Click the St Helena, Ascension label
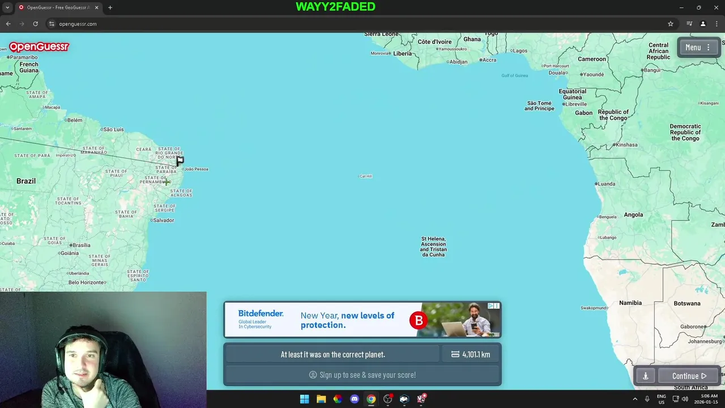 [x=433, y=247]
